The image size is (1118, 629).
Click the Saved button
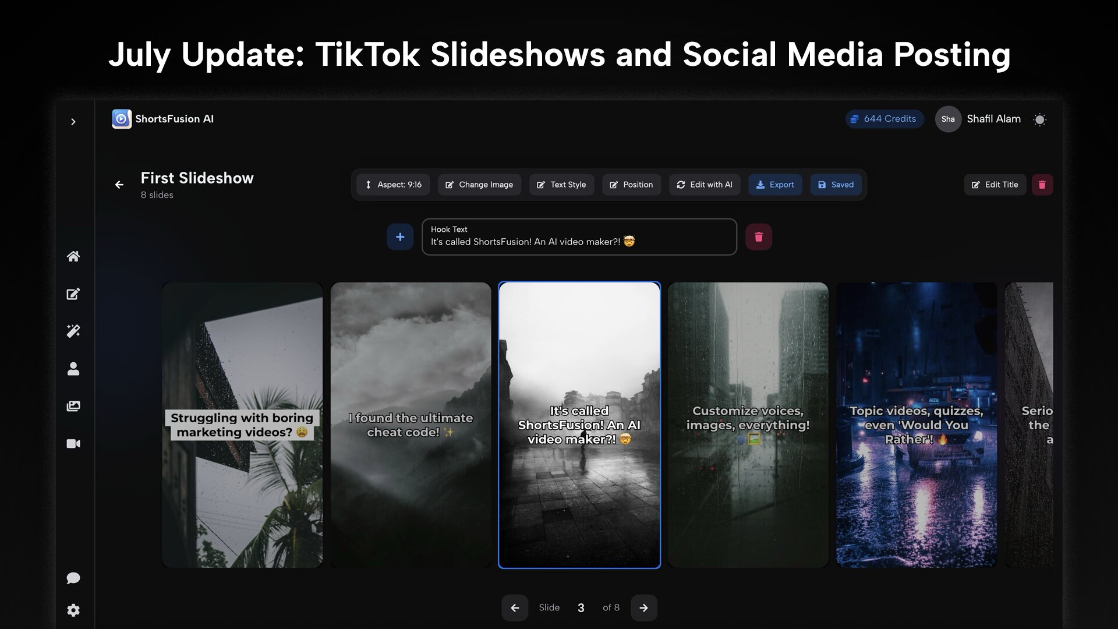pos(836,185)
